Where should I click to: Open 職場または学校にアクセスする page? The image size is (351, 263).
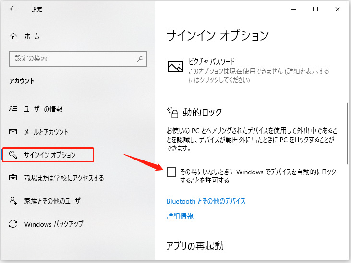(64, 178)
